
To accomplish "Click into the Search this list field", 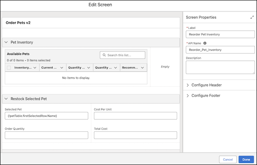I will (123, 55).
